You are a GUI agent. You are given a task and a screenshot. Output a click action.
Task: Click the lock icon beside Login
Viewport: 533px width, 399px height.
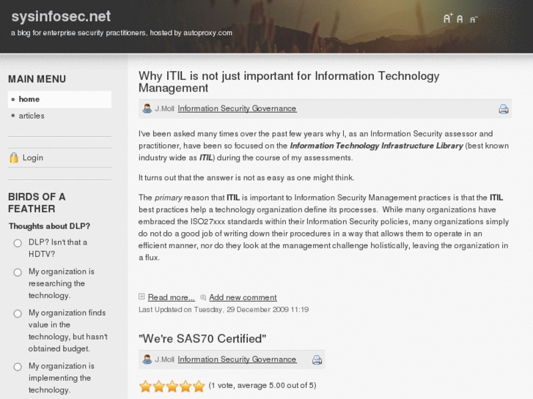tap(13, 157)
